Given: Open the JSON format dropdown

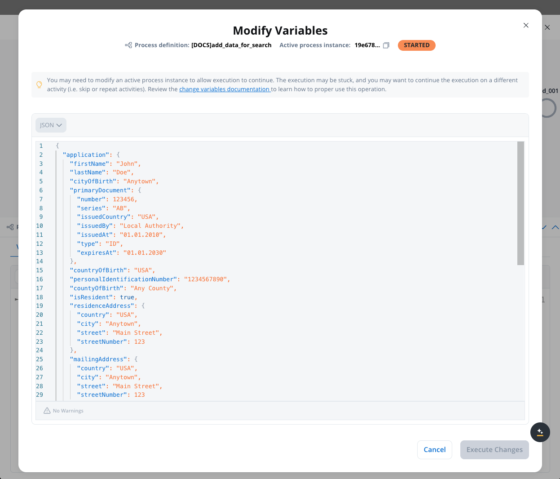Looking at the screenshot, I should coord(51,125).
